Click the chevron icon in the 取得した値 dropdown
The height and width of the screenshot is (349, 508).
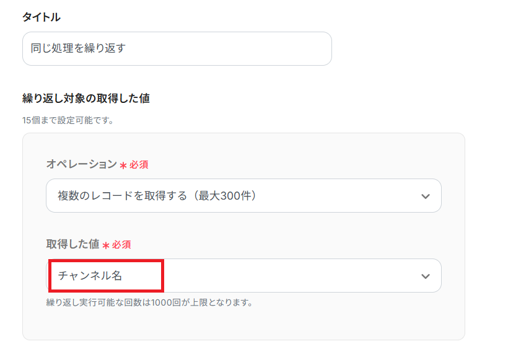point(425,276)
